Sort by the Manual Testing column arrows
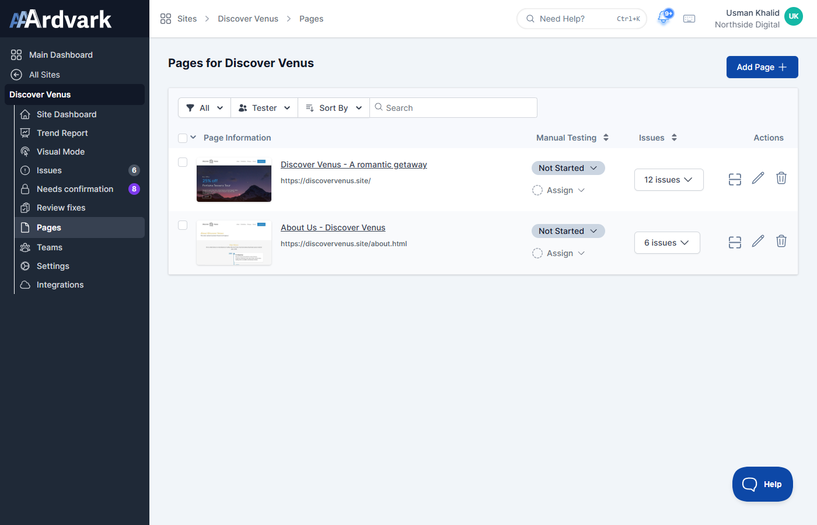This screenshot has width=817, height=525. coord(606,138)
